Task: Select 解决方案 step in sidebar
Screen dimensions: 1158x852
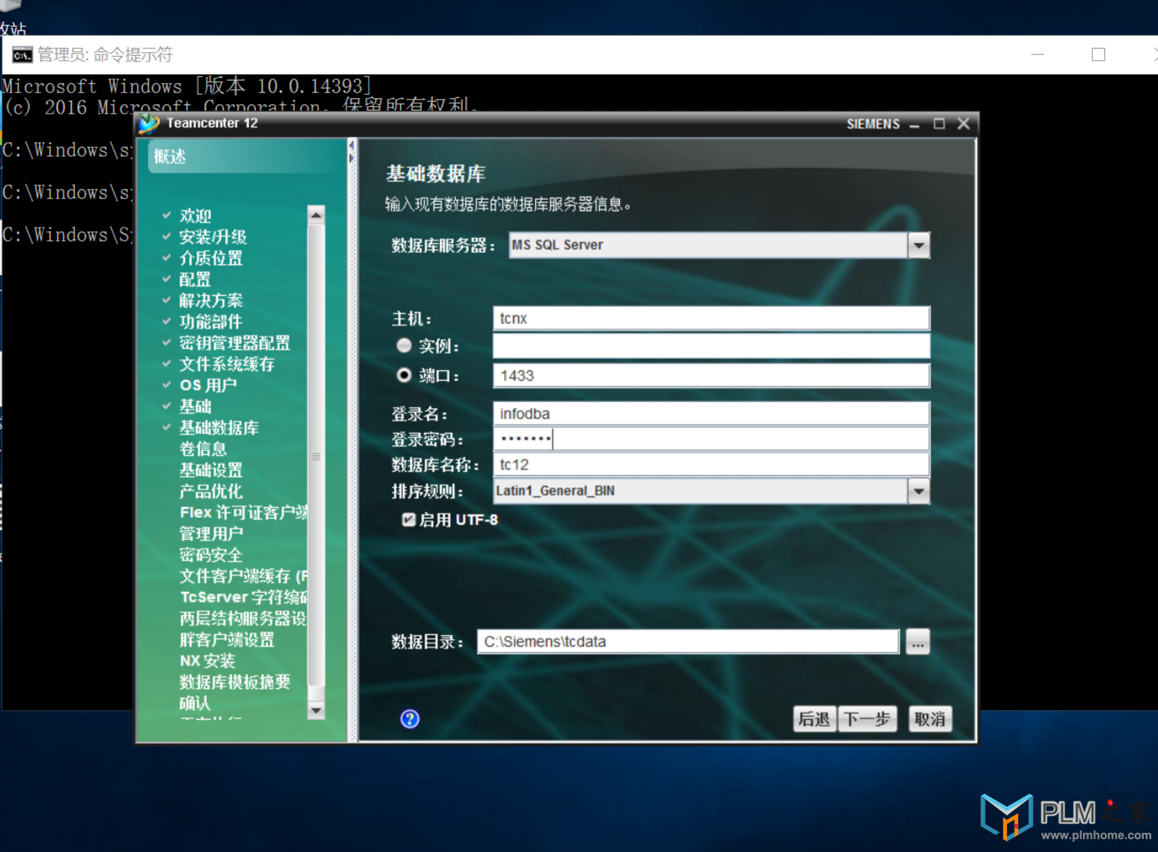Action: click(211, 300)
